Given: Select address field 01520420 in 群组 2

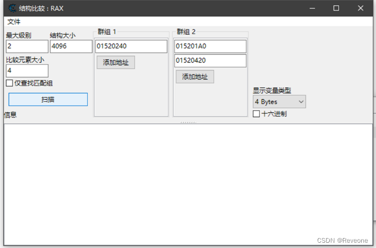Looking at the screenshot, I should [210, 60].
